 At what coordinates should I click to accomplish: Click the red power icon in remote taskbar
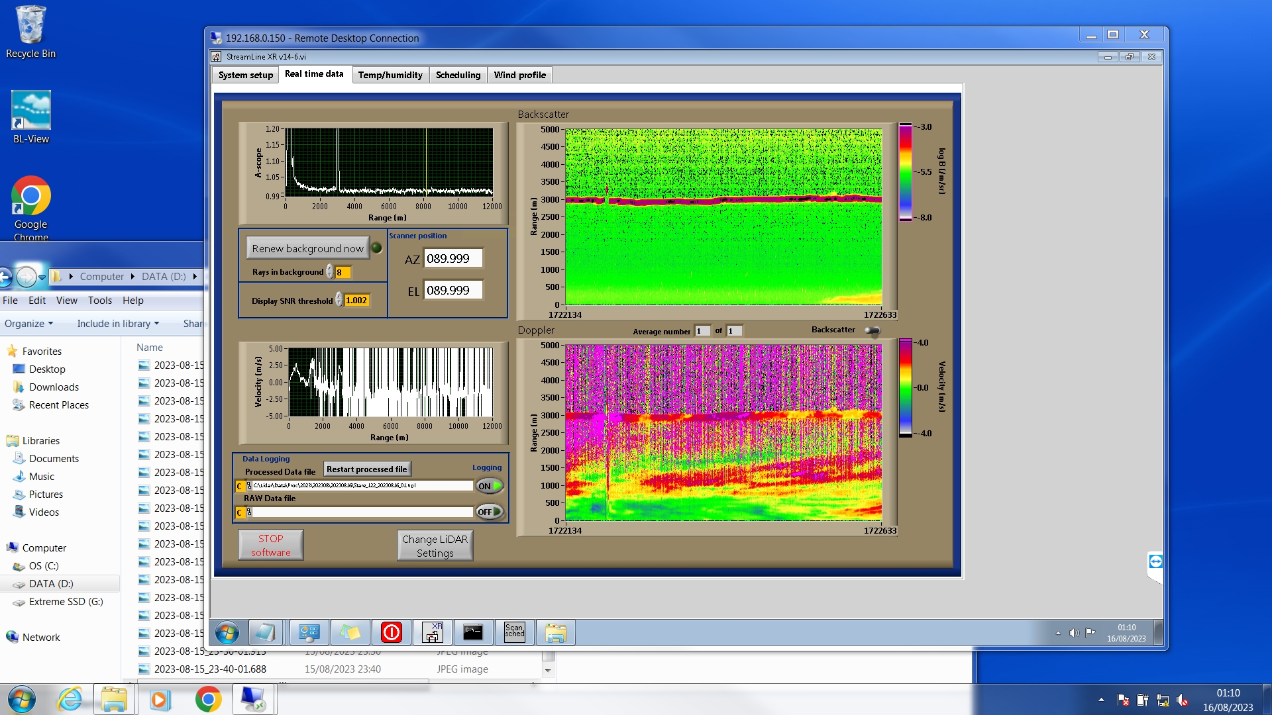click(391, 633)
